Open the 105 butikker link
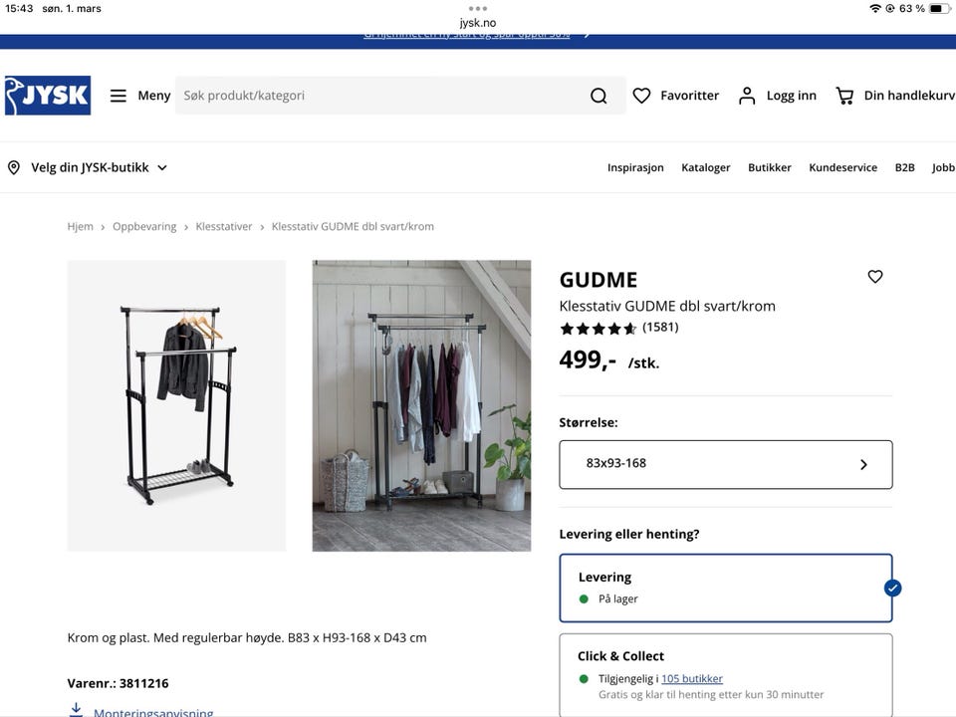This screenshot has width=956, height=717. click(691, 678)
